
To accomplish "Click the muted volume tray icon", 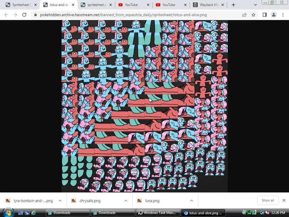I will pos(267,212).
